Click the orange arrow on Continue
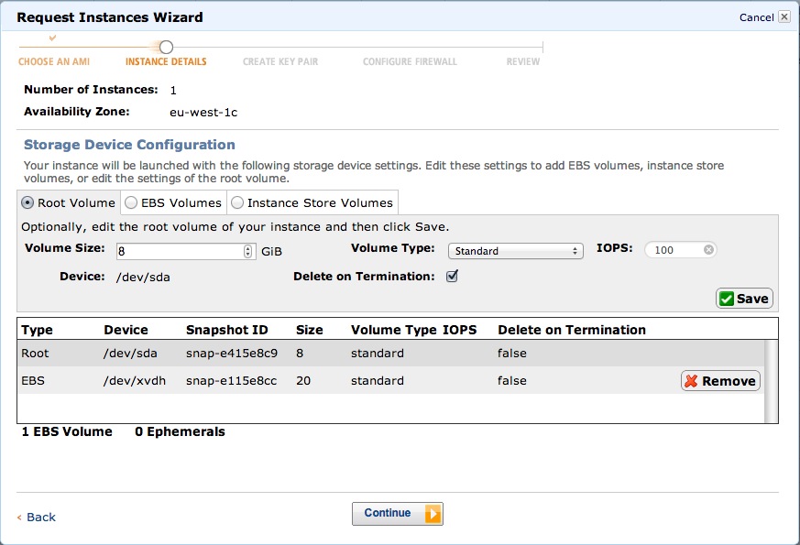 coord(433,514)
